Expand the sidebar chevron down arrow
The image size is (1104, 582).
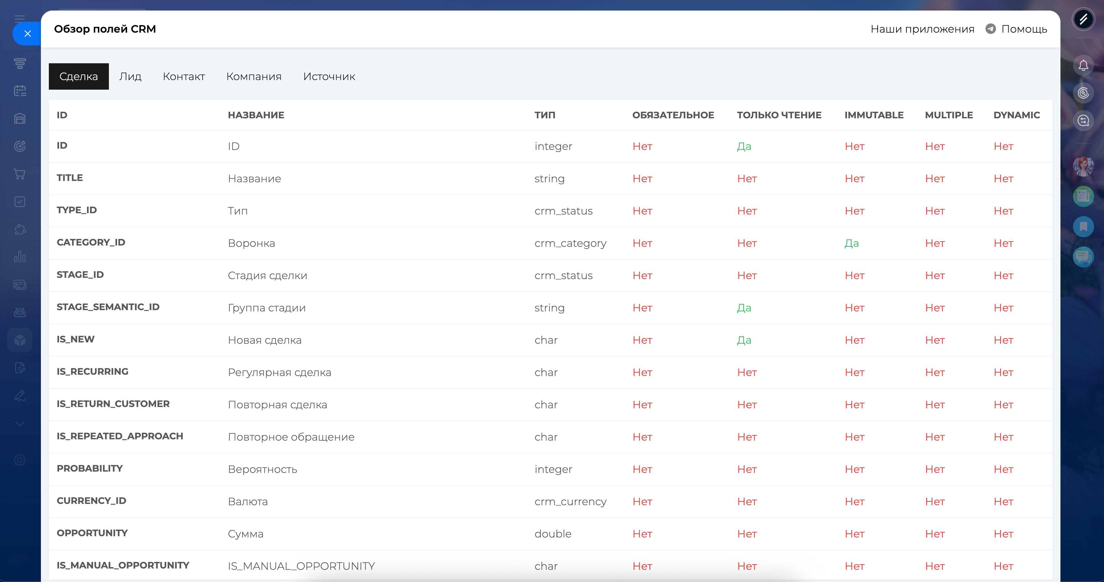click(20, 424)
